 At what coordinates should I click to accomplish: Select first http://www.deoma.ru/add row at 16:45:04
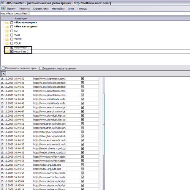(49, 181)
